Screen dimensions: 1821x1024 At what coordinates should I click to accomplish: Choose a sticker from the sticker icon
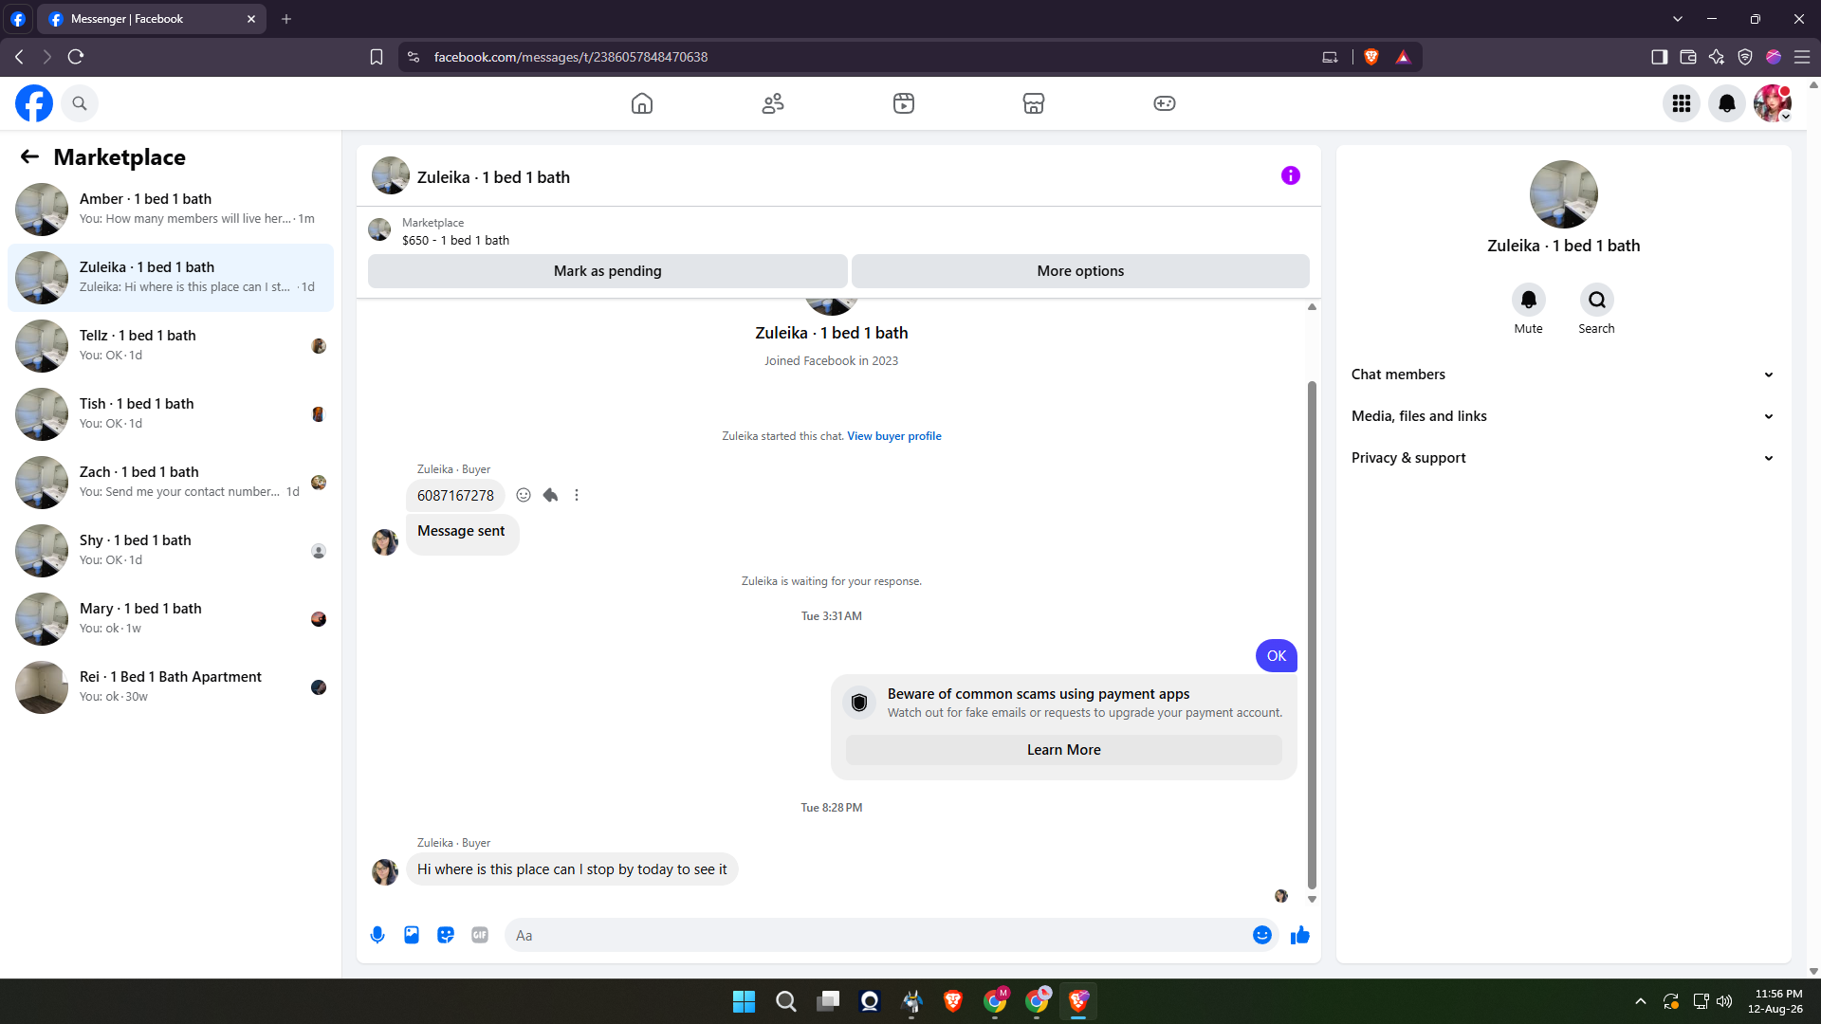click(x=446, y=935)
